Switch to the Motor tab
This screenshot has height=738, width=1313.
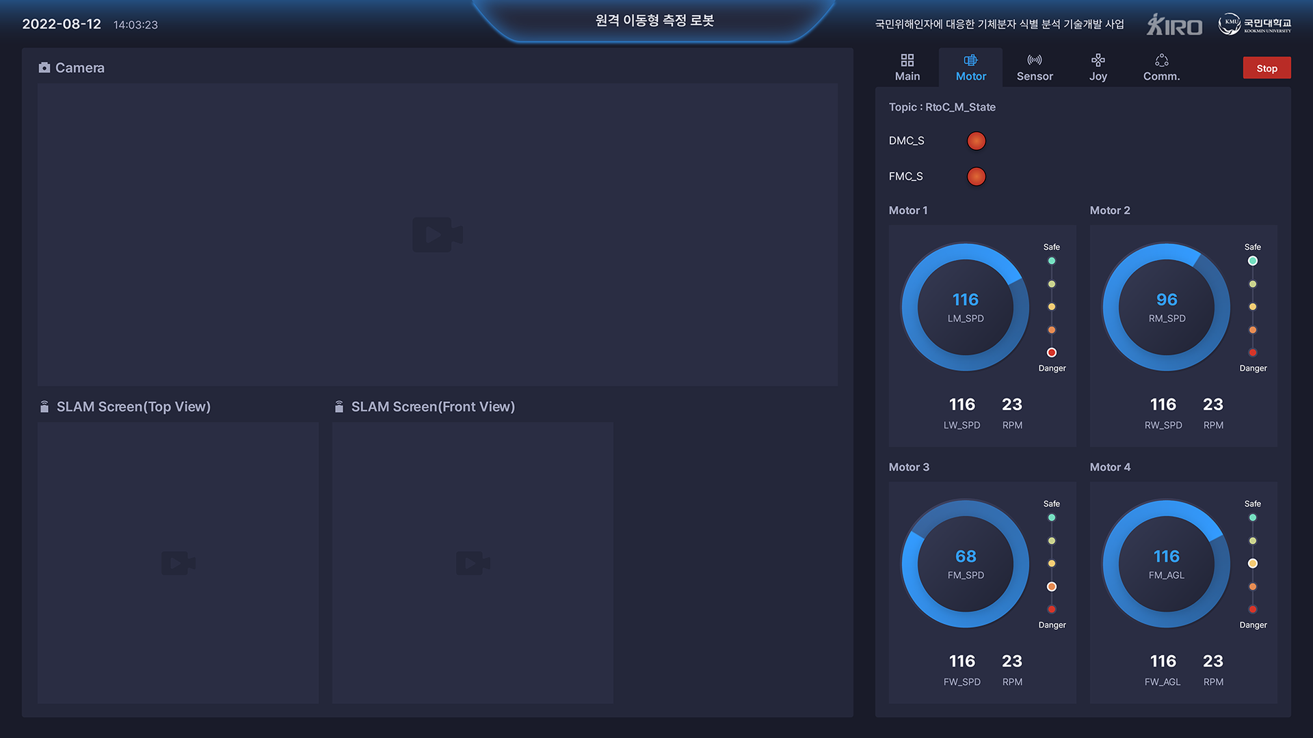[970, 68]
